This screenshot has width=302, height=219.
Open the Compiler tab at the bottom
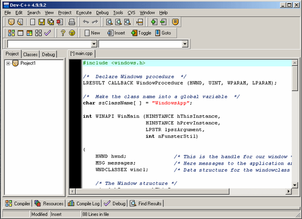18,203
